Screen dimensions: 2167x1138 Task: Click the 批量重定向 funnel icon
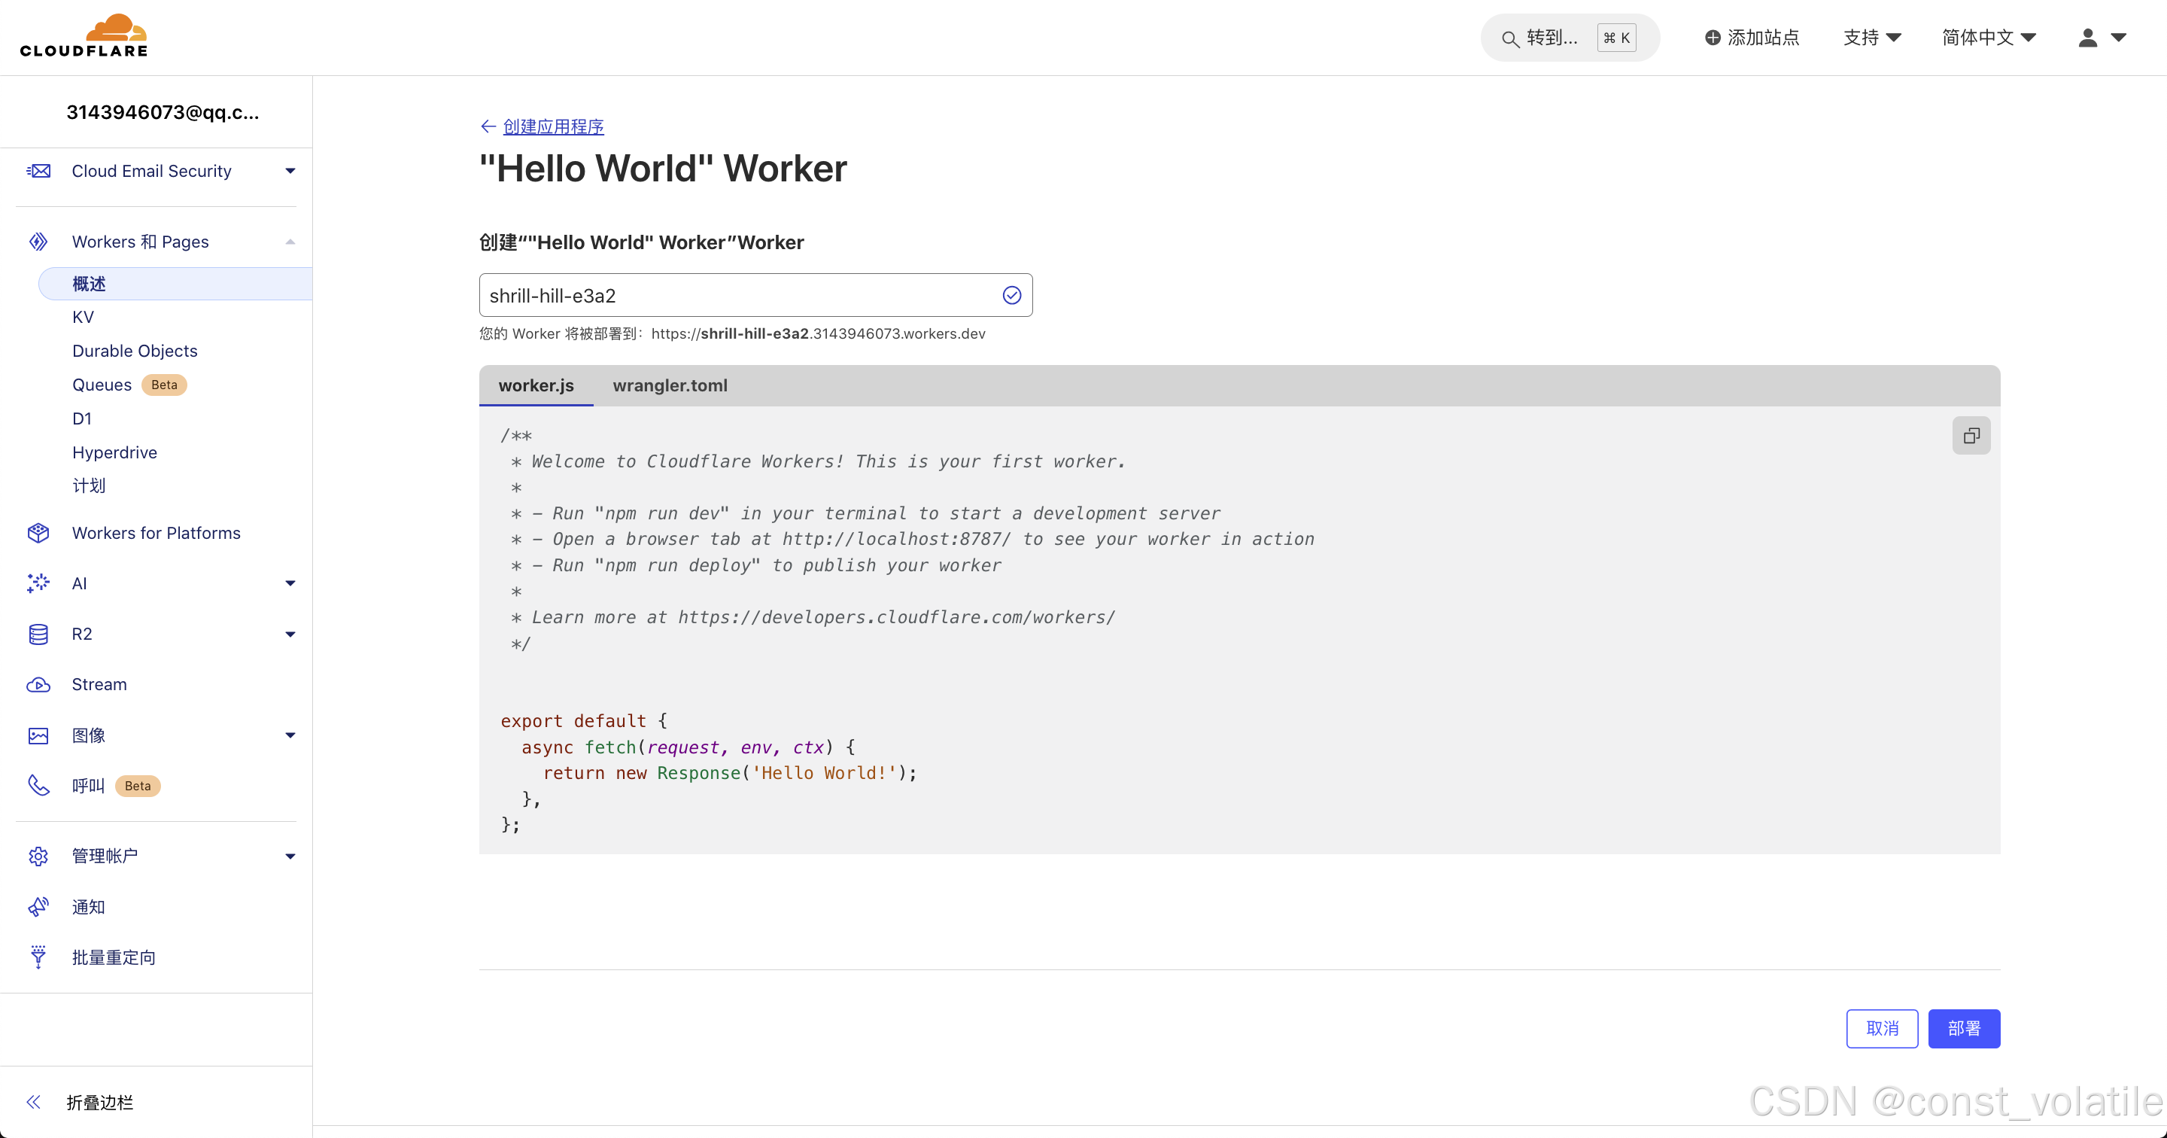[x=38, y=957]
